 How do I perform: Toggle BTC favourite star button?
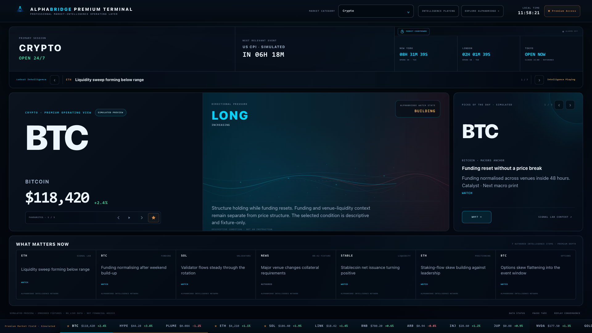click(x=154, y=218)
